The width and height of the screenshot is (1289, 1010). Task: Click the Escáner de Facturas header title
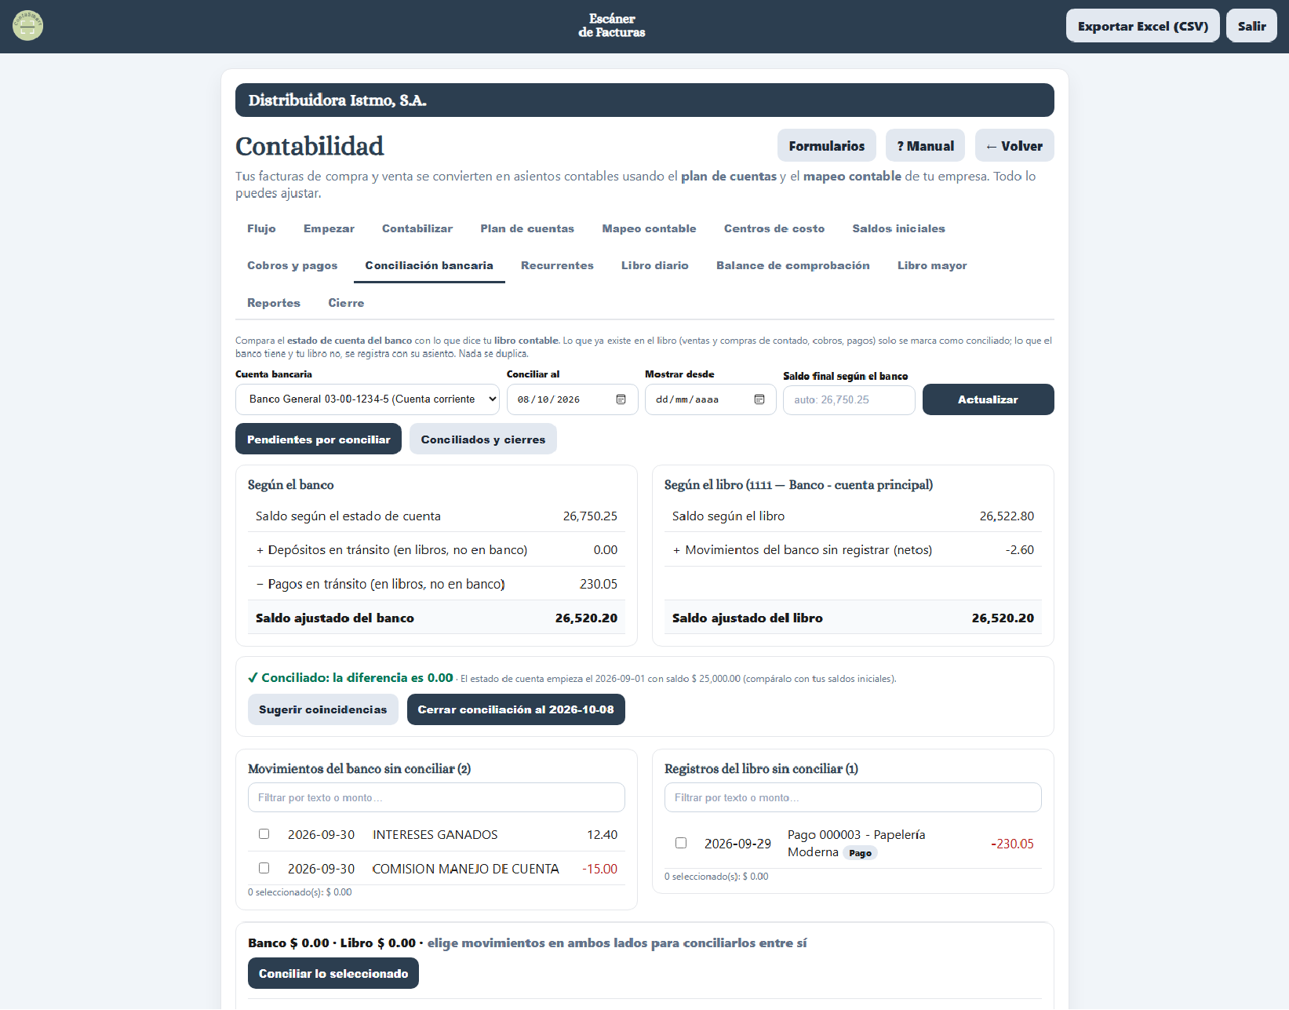click(612, 26)
